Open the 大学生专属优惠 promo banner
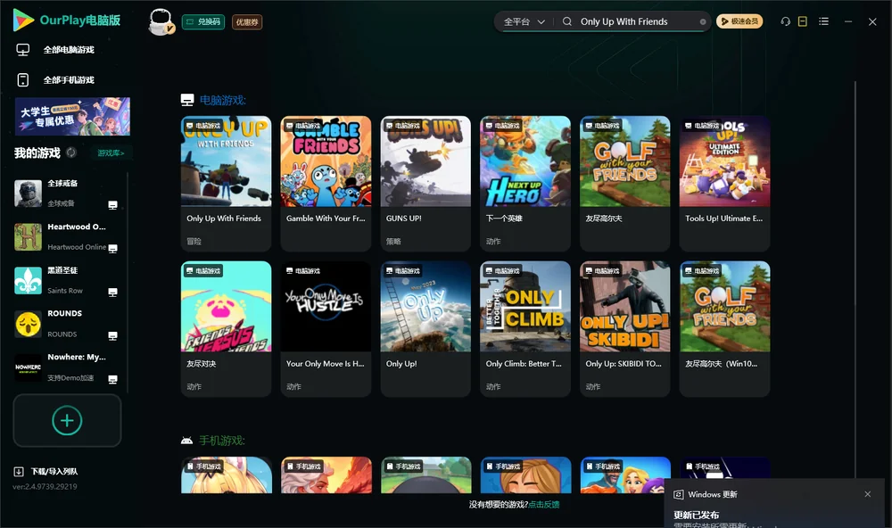This screenshot has height=528, width=892. [73, 116]
